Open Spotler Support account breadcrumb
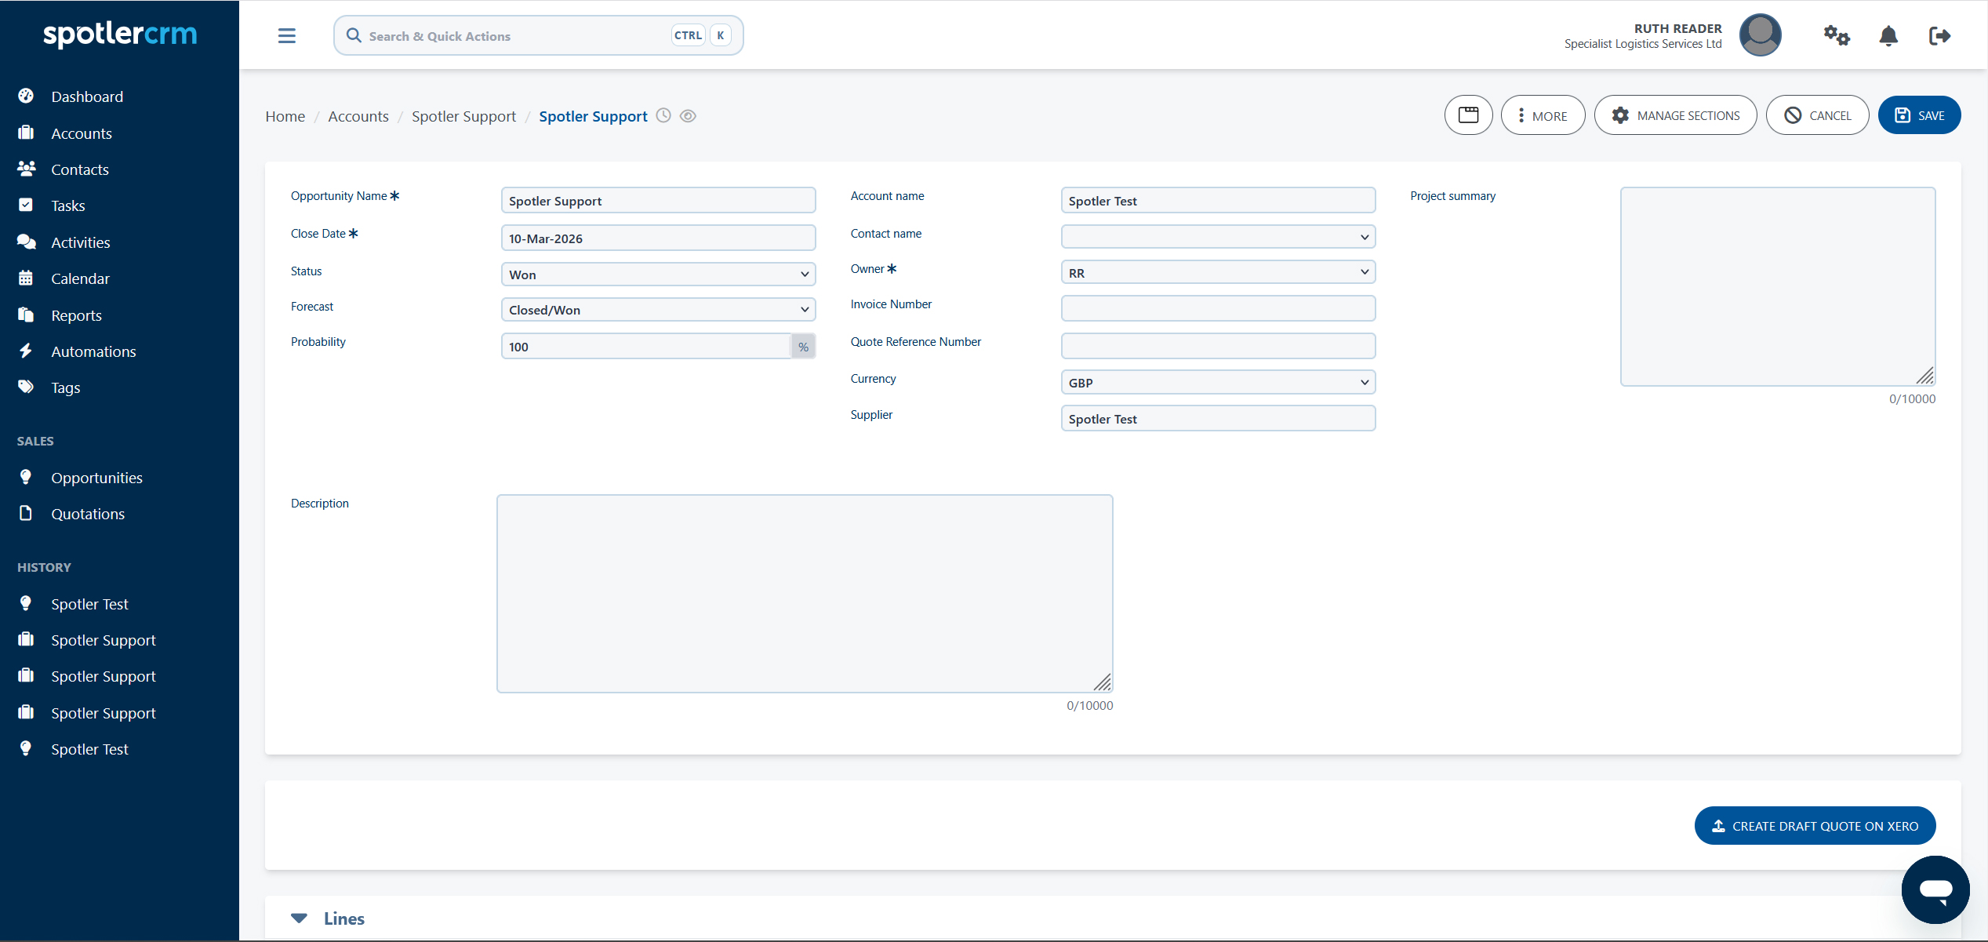 click(x=463, y=116)
